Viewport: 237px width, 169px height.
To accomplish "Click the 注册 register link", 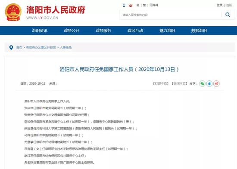I will pos(229,5).
